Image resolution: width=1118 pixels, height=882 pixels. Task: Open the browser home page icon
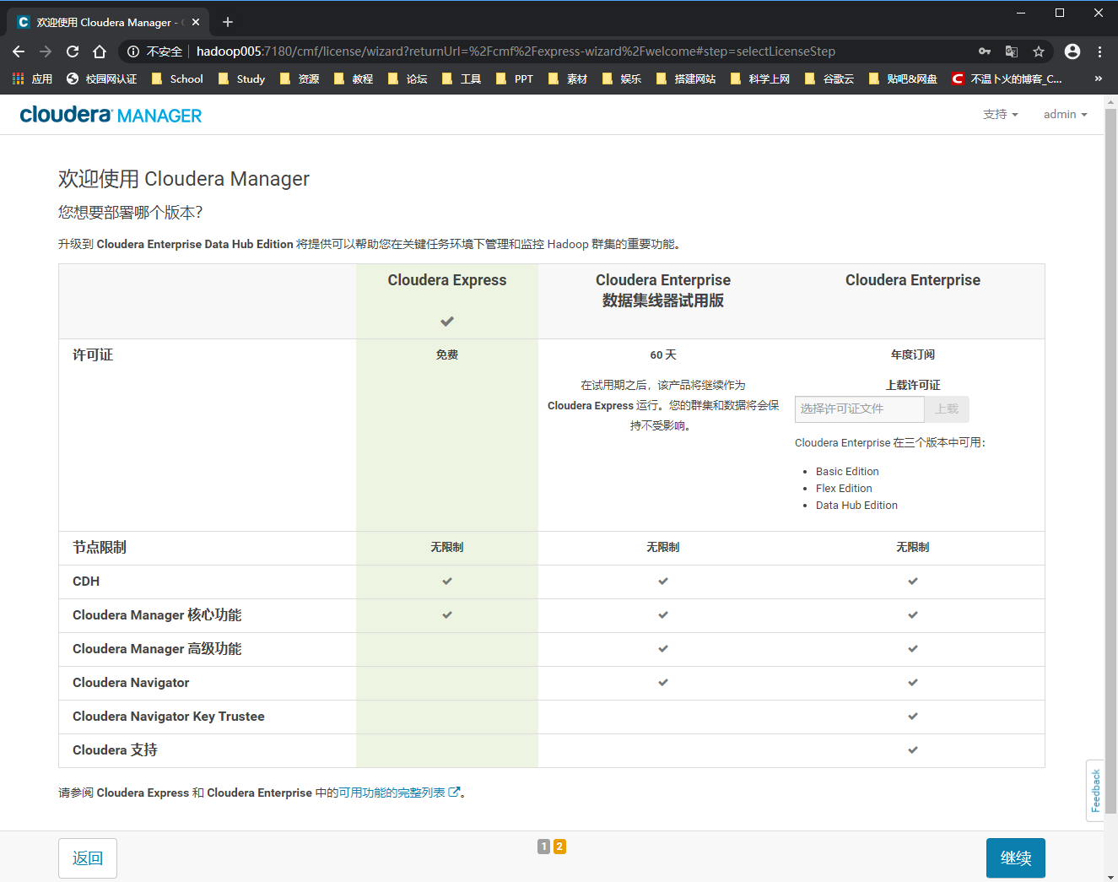coord(100,51)
